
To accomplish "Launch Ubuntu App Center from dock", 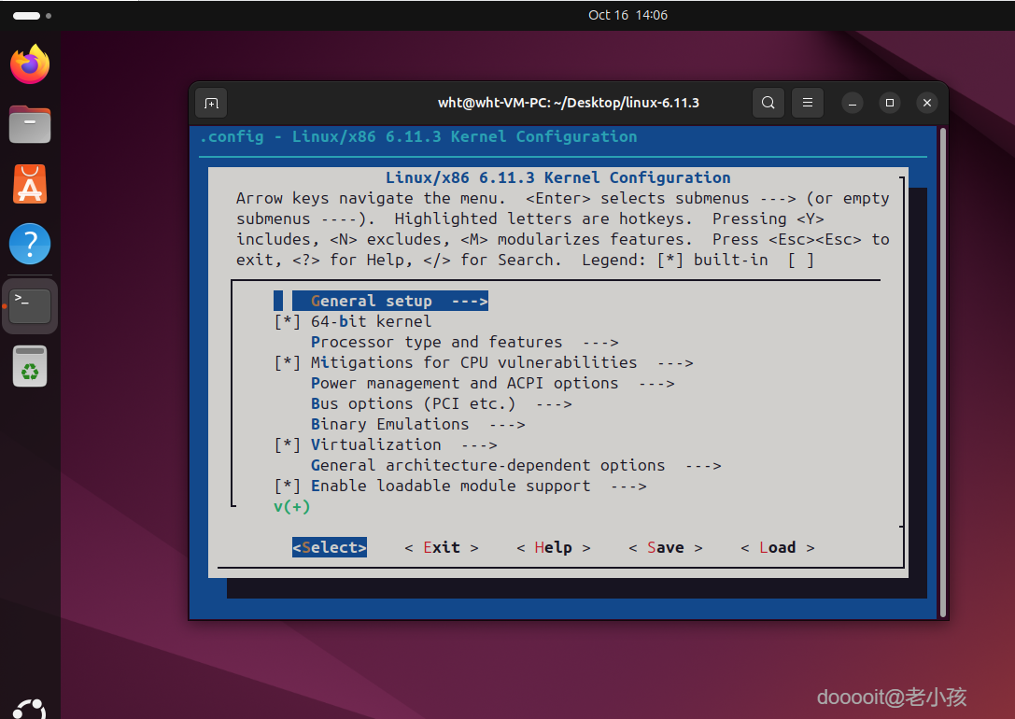I will (30, 184).
